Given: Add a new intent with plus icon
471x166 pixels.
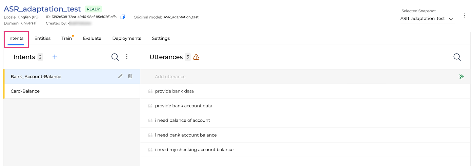Looking at the screenshot, I should (x=55, y=57).
